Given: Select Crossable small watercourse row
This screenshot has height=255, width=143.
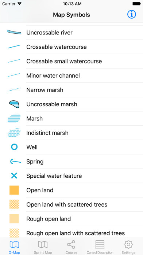Looking at the screenshot, I should tap(71, 61).
